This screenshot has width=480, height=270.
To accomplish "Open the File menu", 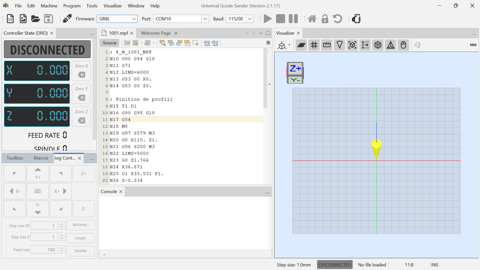I will click(18, 6).
